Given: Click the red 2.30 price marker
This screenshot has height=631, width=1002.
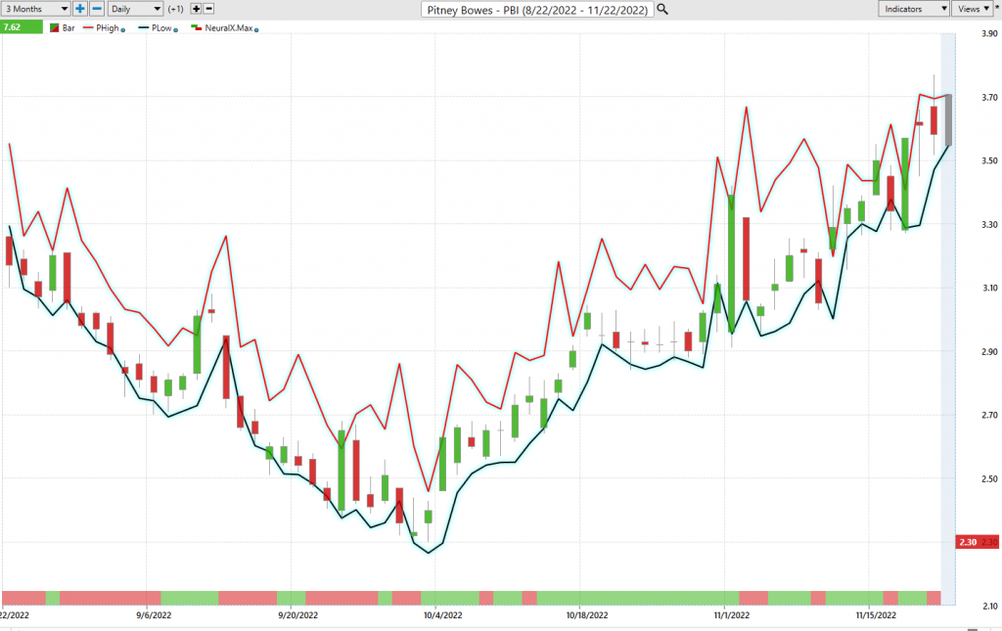Looking at the screenshot, I should (978, 542).
